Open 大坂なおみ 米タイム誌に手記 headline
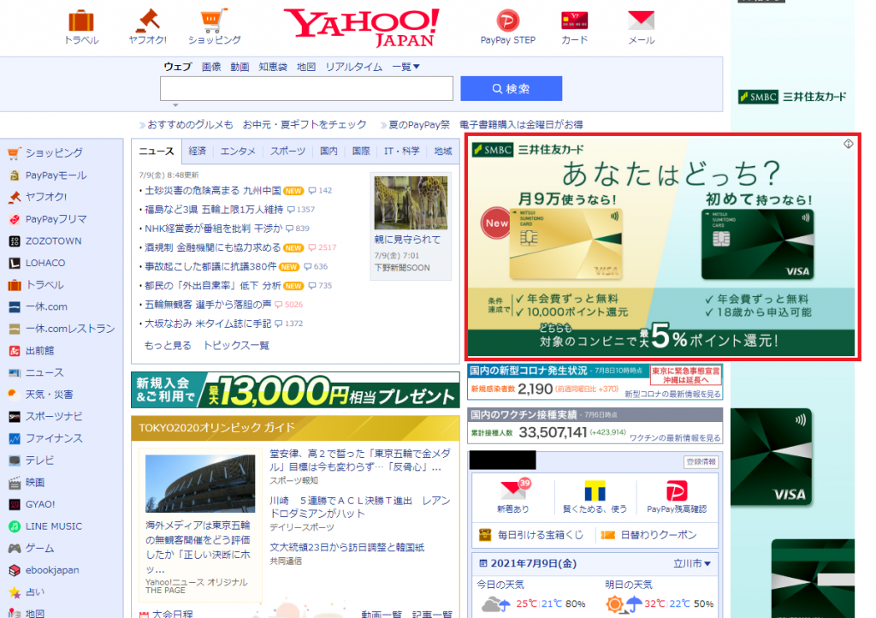This screenshot has height=618, width=876. pyautogui.click(x=208, y=324)
